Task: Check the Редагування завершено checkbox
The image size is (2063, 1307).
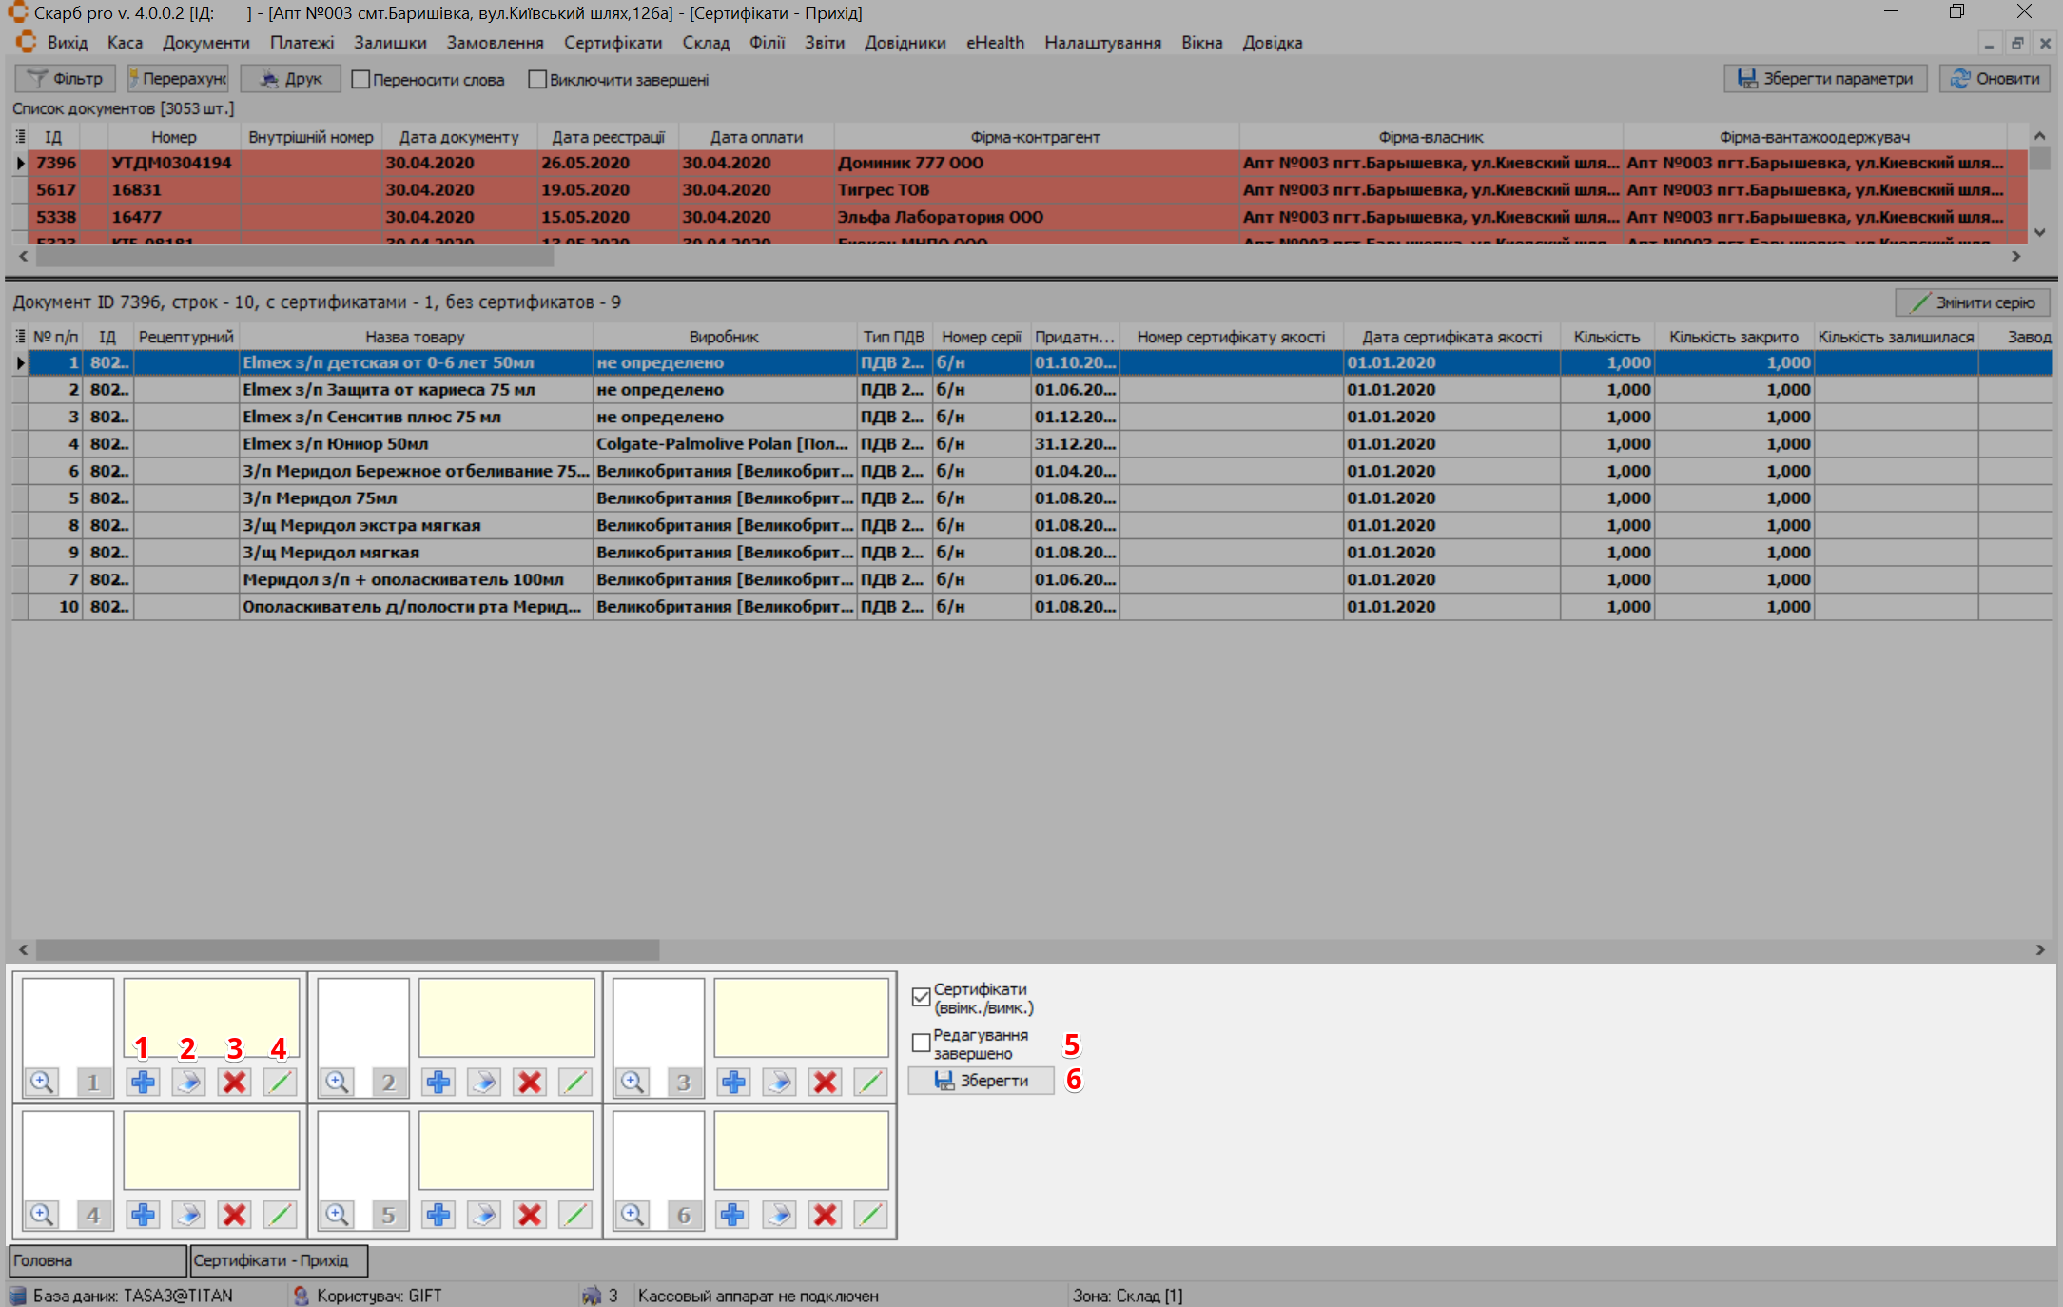Action: pos(921,1043)
